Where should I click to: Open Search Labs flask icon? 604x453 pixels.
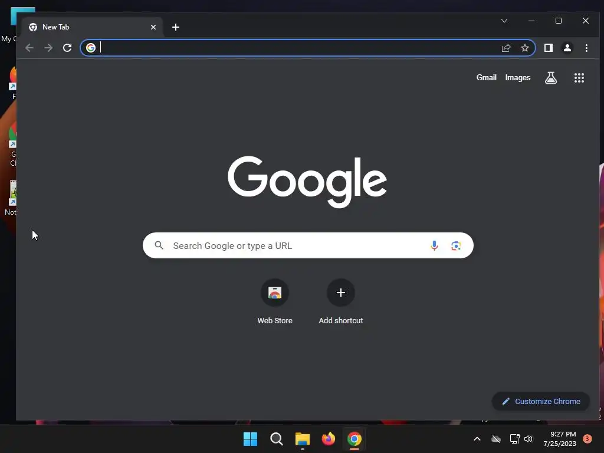point(551,78)
